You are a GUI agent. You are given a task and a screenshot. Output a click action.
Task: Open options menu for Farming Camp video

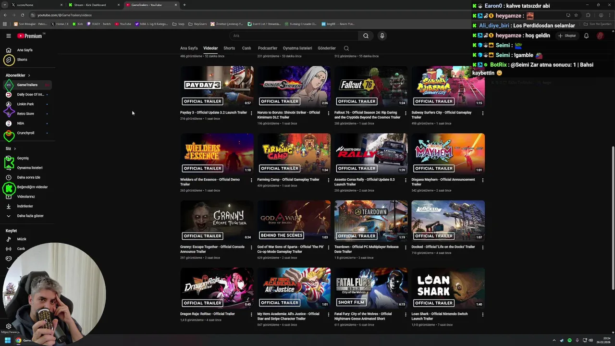pyautogui.click(x=329, y=180)
